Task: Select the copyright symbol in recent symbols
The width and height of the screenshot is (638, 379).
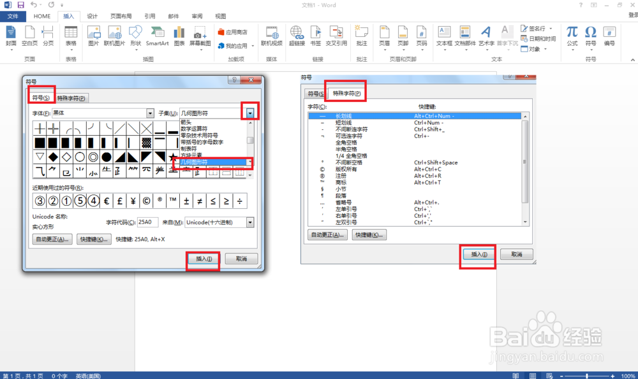Action: click(x=146, y=201)
